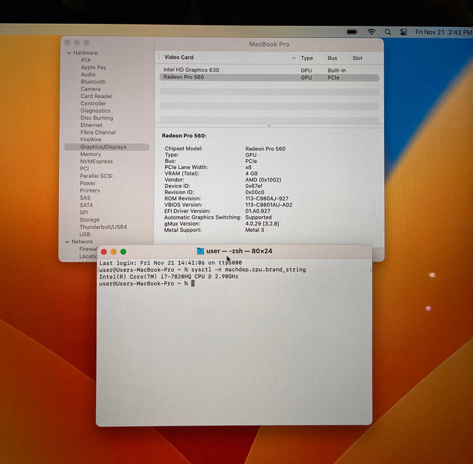This screenshot has width=473, height=464.
Task: Select ATA in the Hardware list
Action: [x=85, y=60]
